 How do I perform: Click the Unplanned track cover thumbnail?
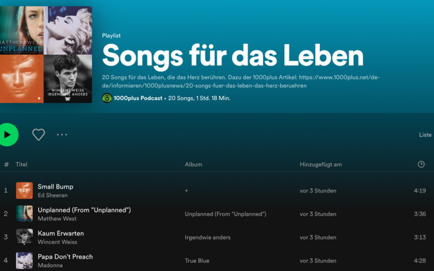pyautogui.click(x=24, y=213)
